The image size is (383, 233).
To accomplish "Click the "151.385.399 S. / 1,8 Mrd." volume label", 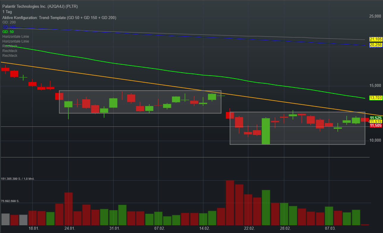I will pyautogui.click(x=18, y=179).
